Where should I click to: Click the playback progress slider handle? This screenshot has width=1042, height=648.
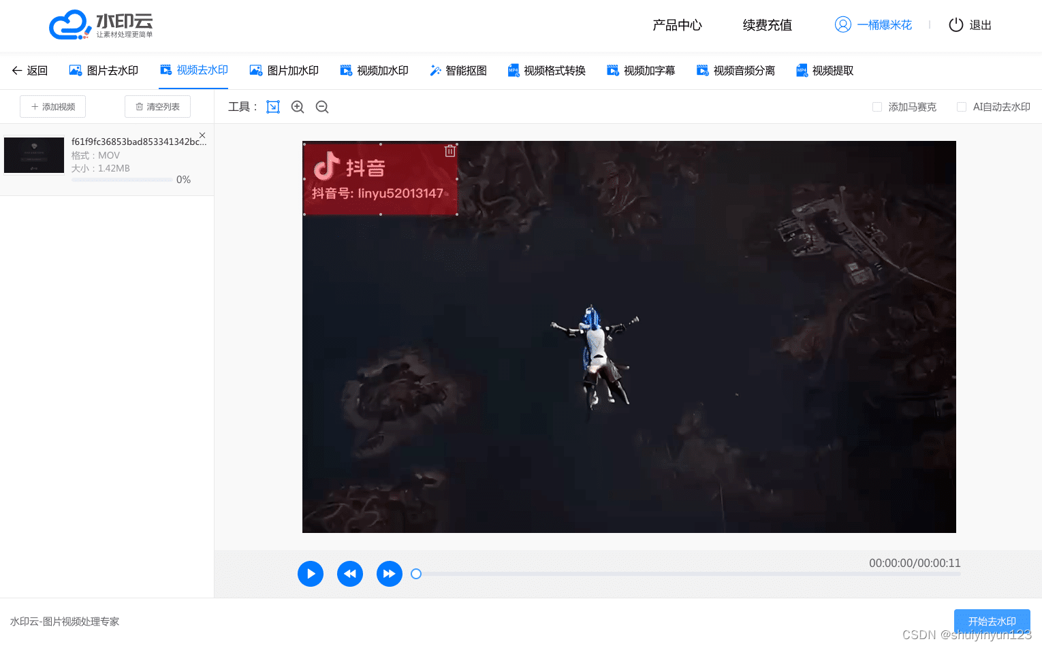point(416,574)
